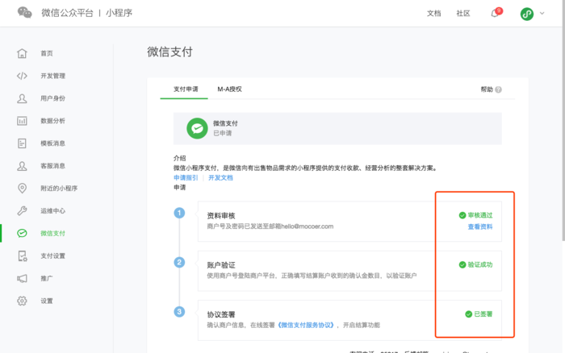Viewport: 565px width, 353px height.
Task: Click the 模板消息 document icon
Action: [x=22, y=143]
